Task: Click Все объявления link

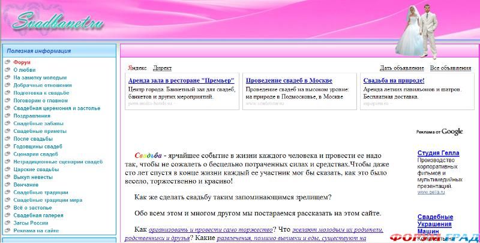Action: (x=451, y=68)
